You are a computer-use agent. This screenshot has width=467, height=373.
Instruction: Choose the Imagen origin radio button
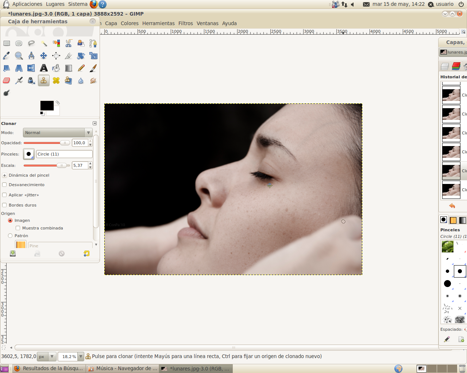(10, 220)
